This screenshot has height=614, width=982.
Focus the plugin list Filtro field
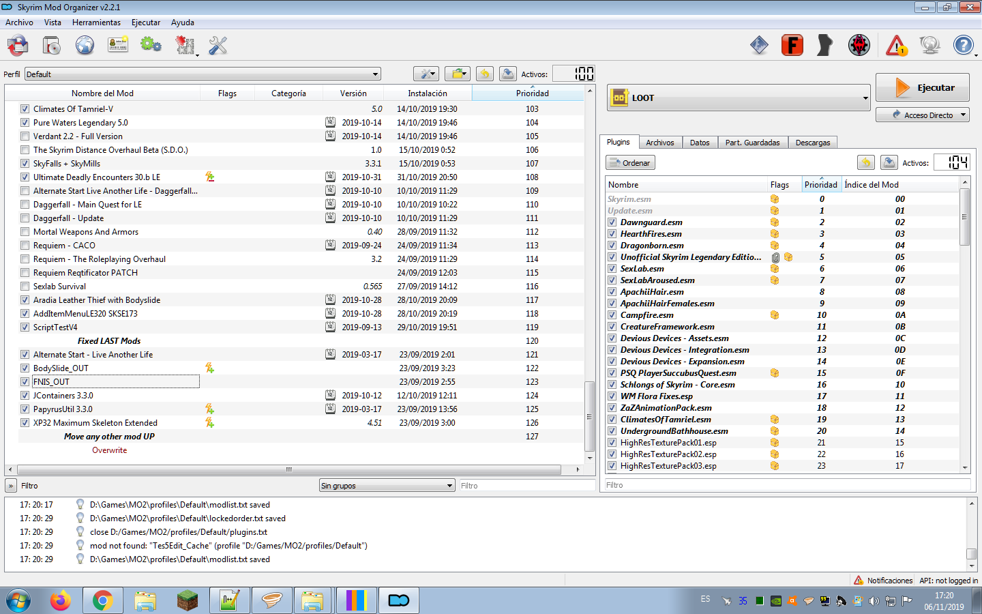(x=788, y=485)
